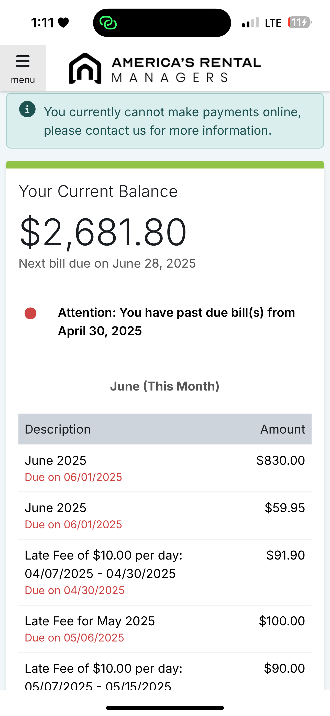Tap the $2,681.80 current balance amount
Screen dimensions: 330x716
click(x=103, y=232)
